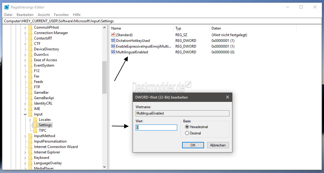The height and width of the screenshot is (173, 324).
Task: Click the IME folder icon
Action: (x=30, y=109)
